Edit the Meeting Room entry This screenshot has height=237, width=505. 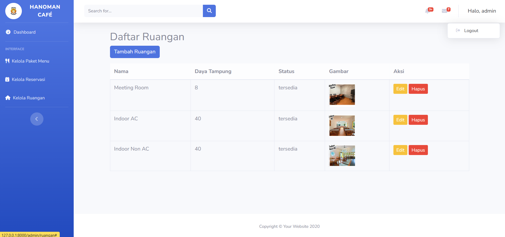click(400, 89)
